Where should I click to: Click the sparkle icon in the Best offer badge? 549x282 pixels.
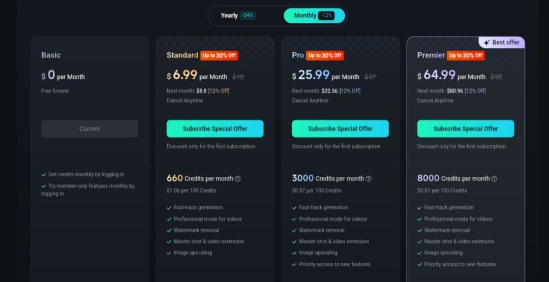(486, 43)
